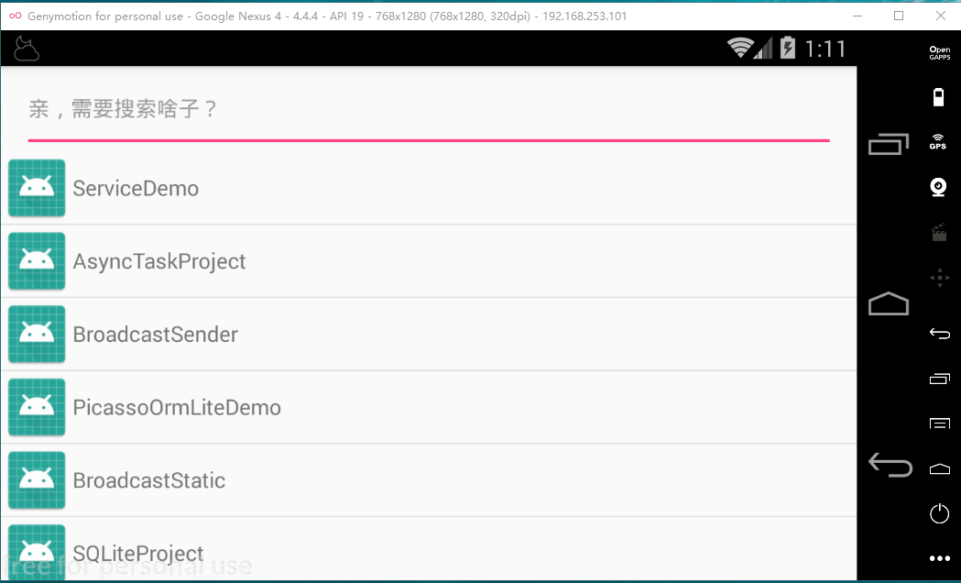
Task: Click the Genymotion cloud logo in status bar
Action: 26,48
